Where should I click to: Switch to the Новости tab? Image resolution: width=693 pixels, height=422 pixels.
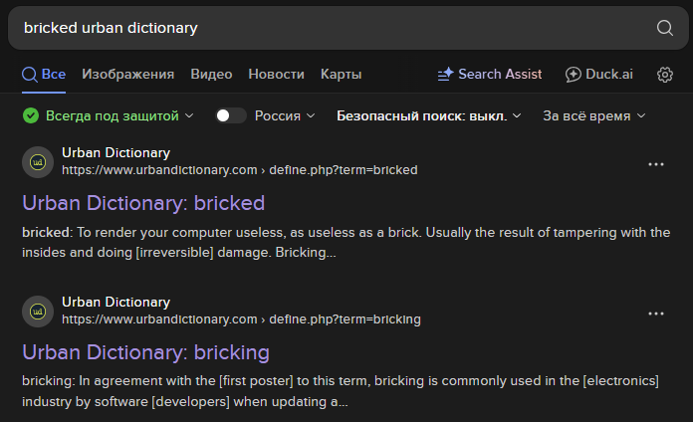pos(276,75)
